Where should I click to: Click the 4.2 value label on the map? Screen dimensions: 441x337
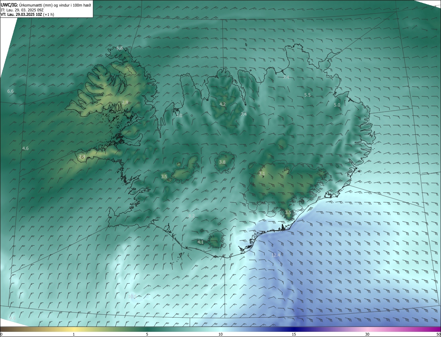point(223,104)
